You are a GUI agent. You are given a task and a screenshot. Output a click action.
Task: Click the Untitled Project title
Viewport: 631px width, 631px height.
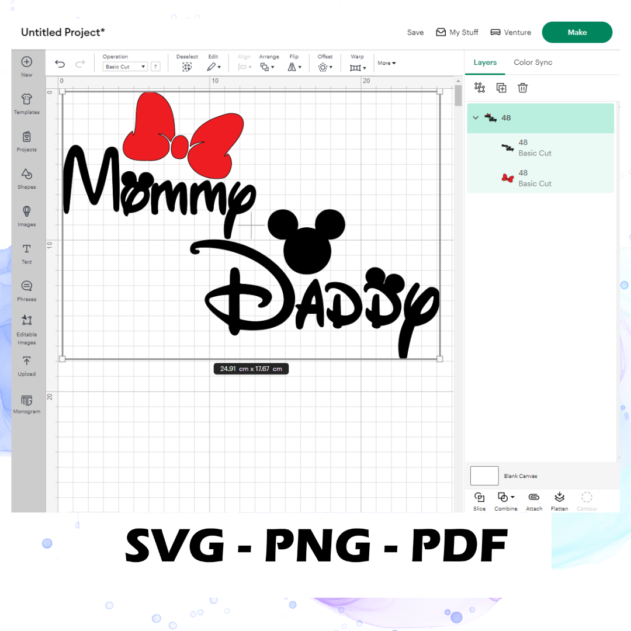pos(63,32)
